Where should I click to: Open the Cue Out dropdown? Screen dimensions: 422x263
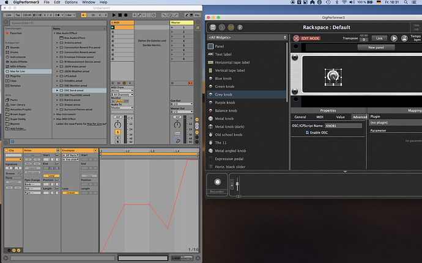point(182,104)
